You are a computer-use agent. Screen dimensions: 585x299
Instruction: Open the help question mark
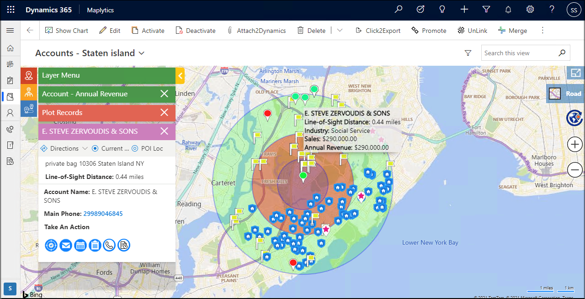[x=552, y=10]
